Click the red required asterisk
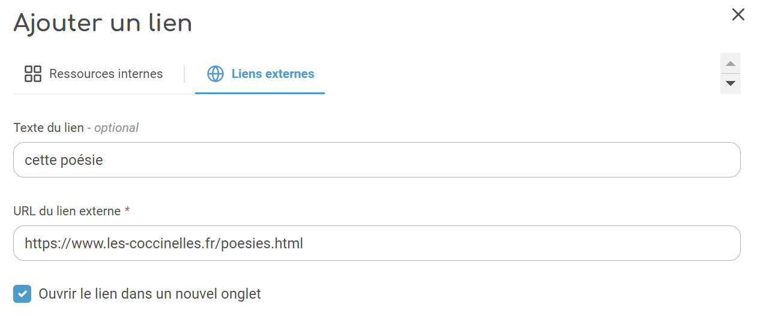The width and height of the screenshot is (757, 316). pyautogui.click(x=127, y=210)
